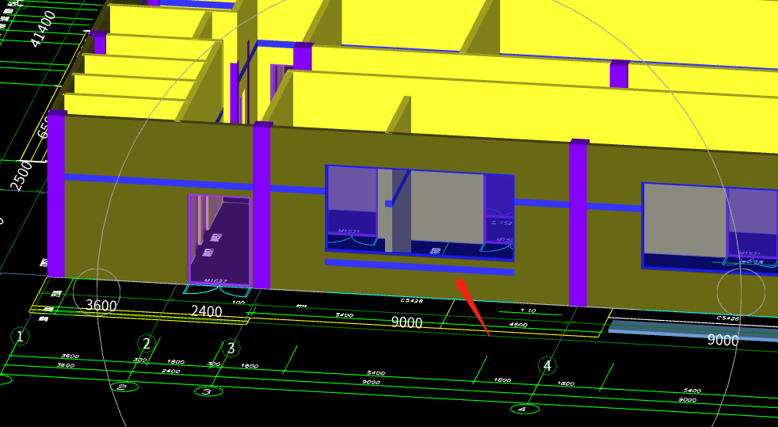Select the 41400 dimension label

point(43,29)
